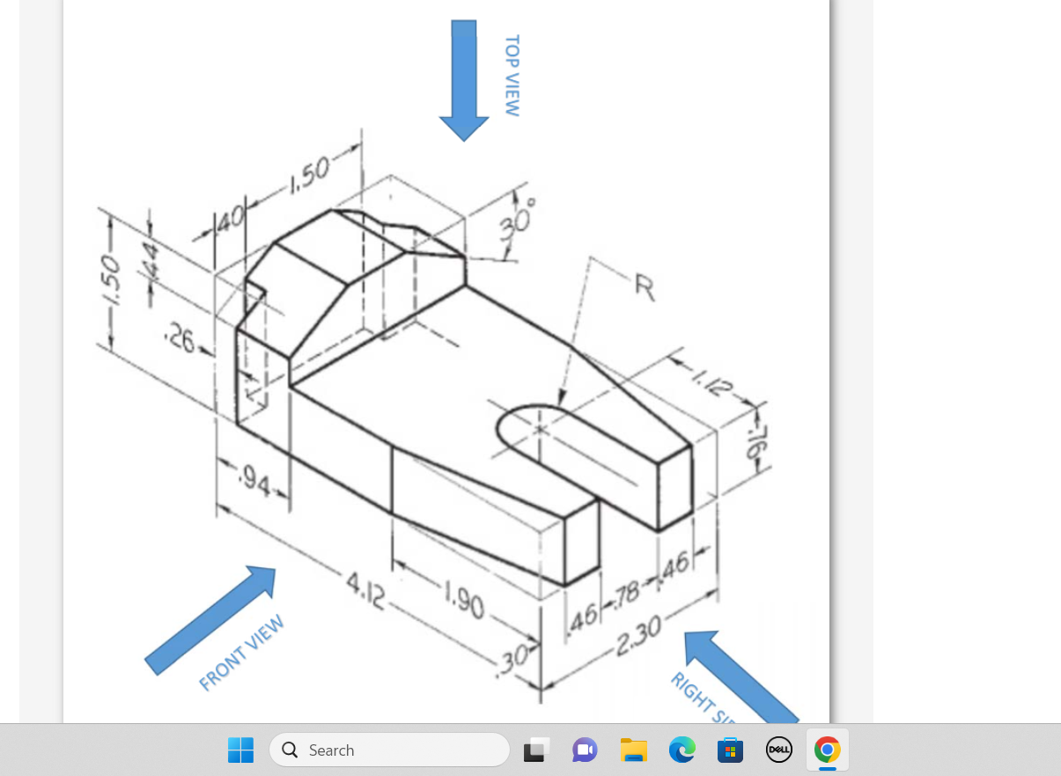Launch File Explorer from the taskbar

tap(633, 750)
